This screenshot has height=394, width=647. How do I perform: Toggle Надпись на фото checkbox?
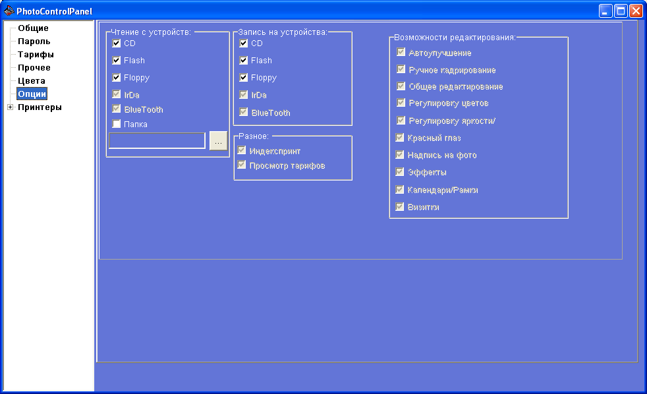point(399,155)
